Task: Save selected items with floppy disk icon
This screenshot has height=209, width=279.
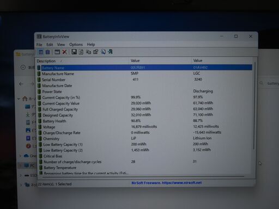Action: coord(74,52)
